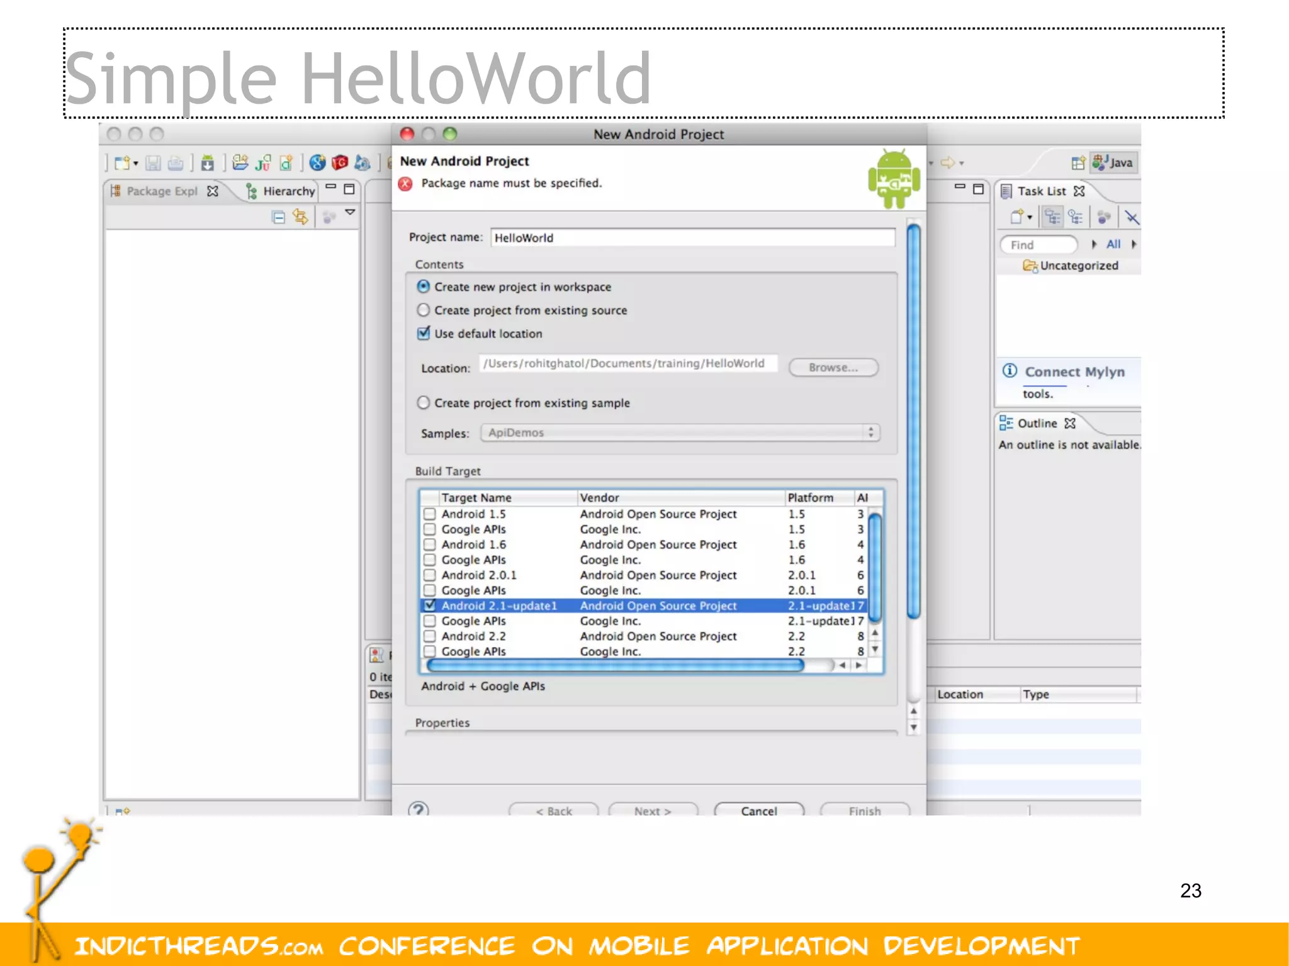Switch to the Java perspective
The height and width of the screenshot is (966, 1289).
pyautogui.click(x=1113, y=163)
